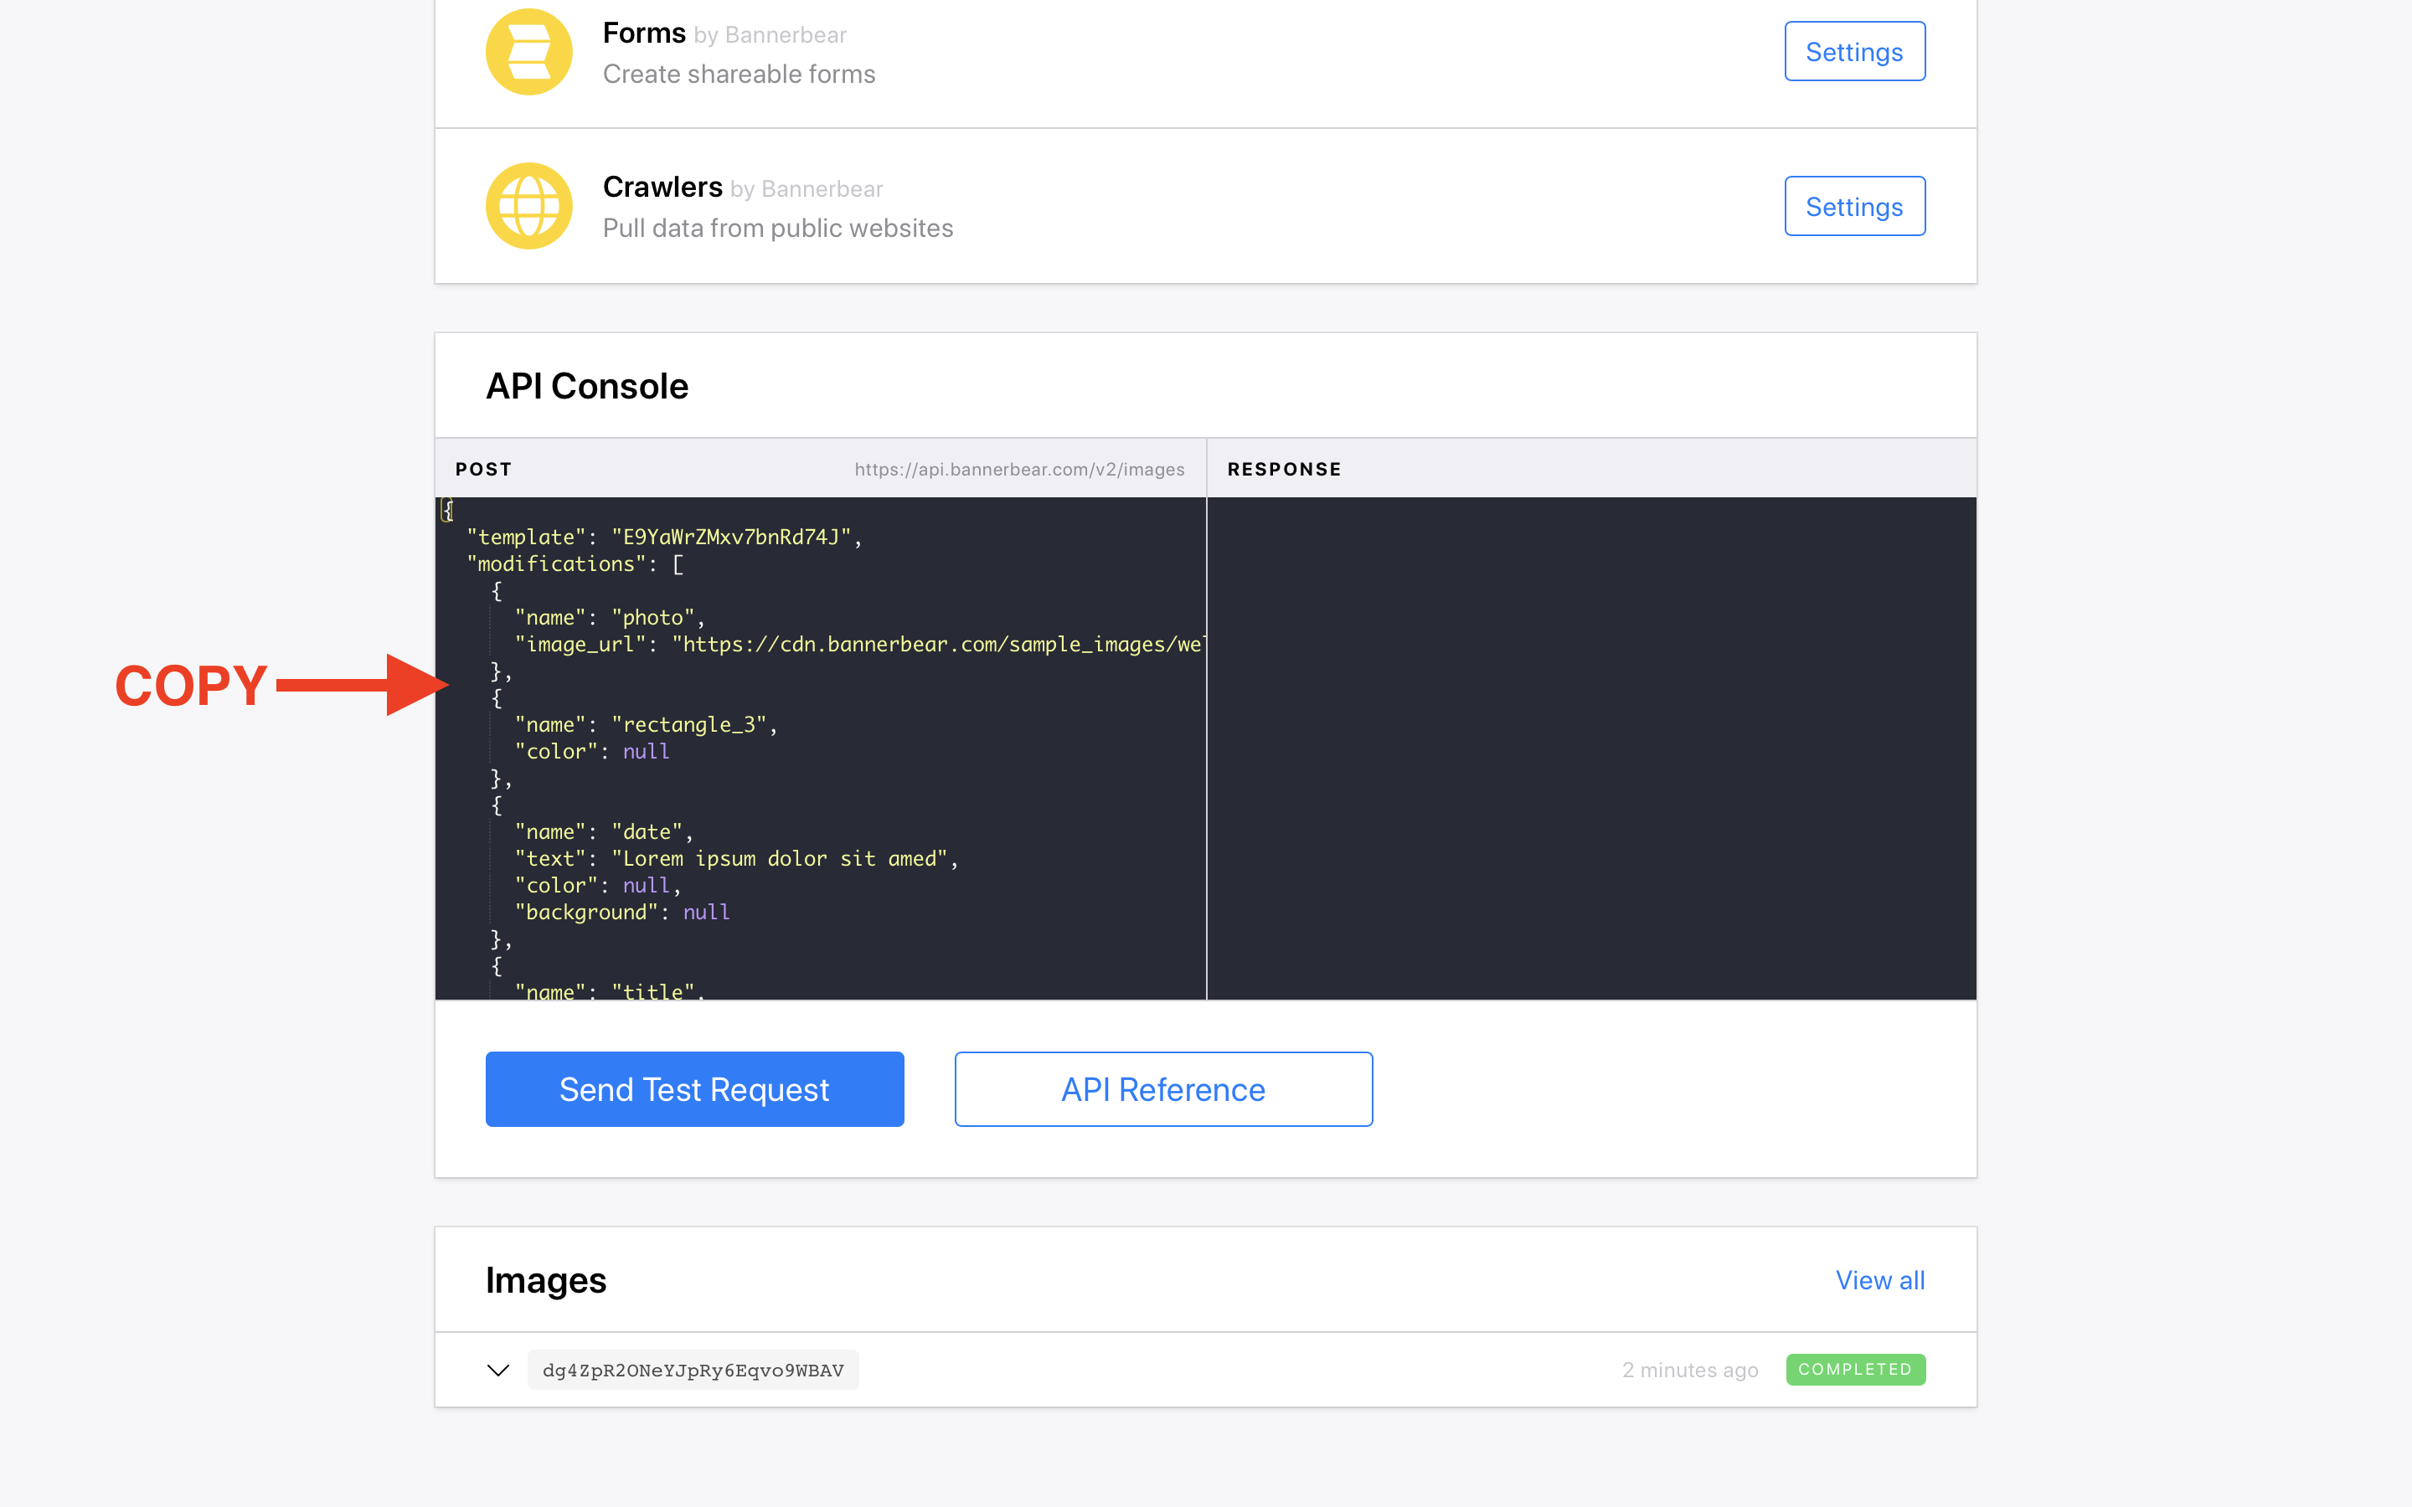Open the API Reference link button
2412x1507 pixels.
1163,1089
